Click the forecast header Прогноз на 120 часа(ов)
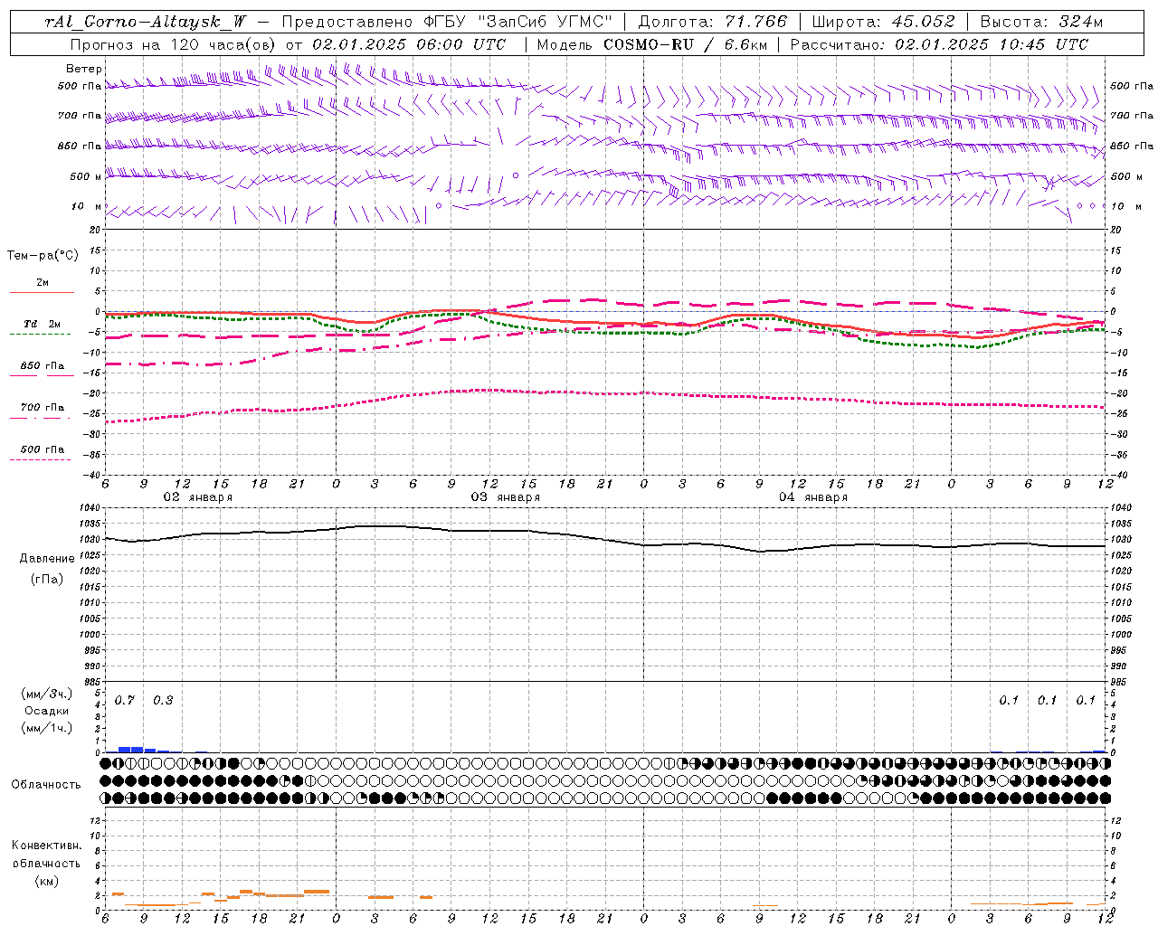Image resolution: width=1158 pixels, height=926 pixels. [x=174, y=44]
